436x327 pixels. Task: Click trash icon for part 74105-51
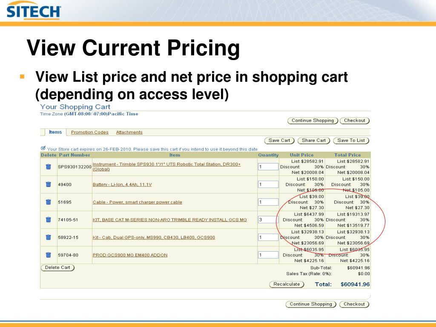click(x=49, y=220)
